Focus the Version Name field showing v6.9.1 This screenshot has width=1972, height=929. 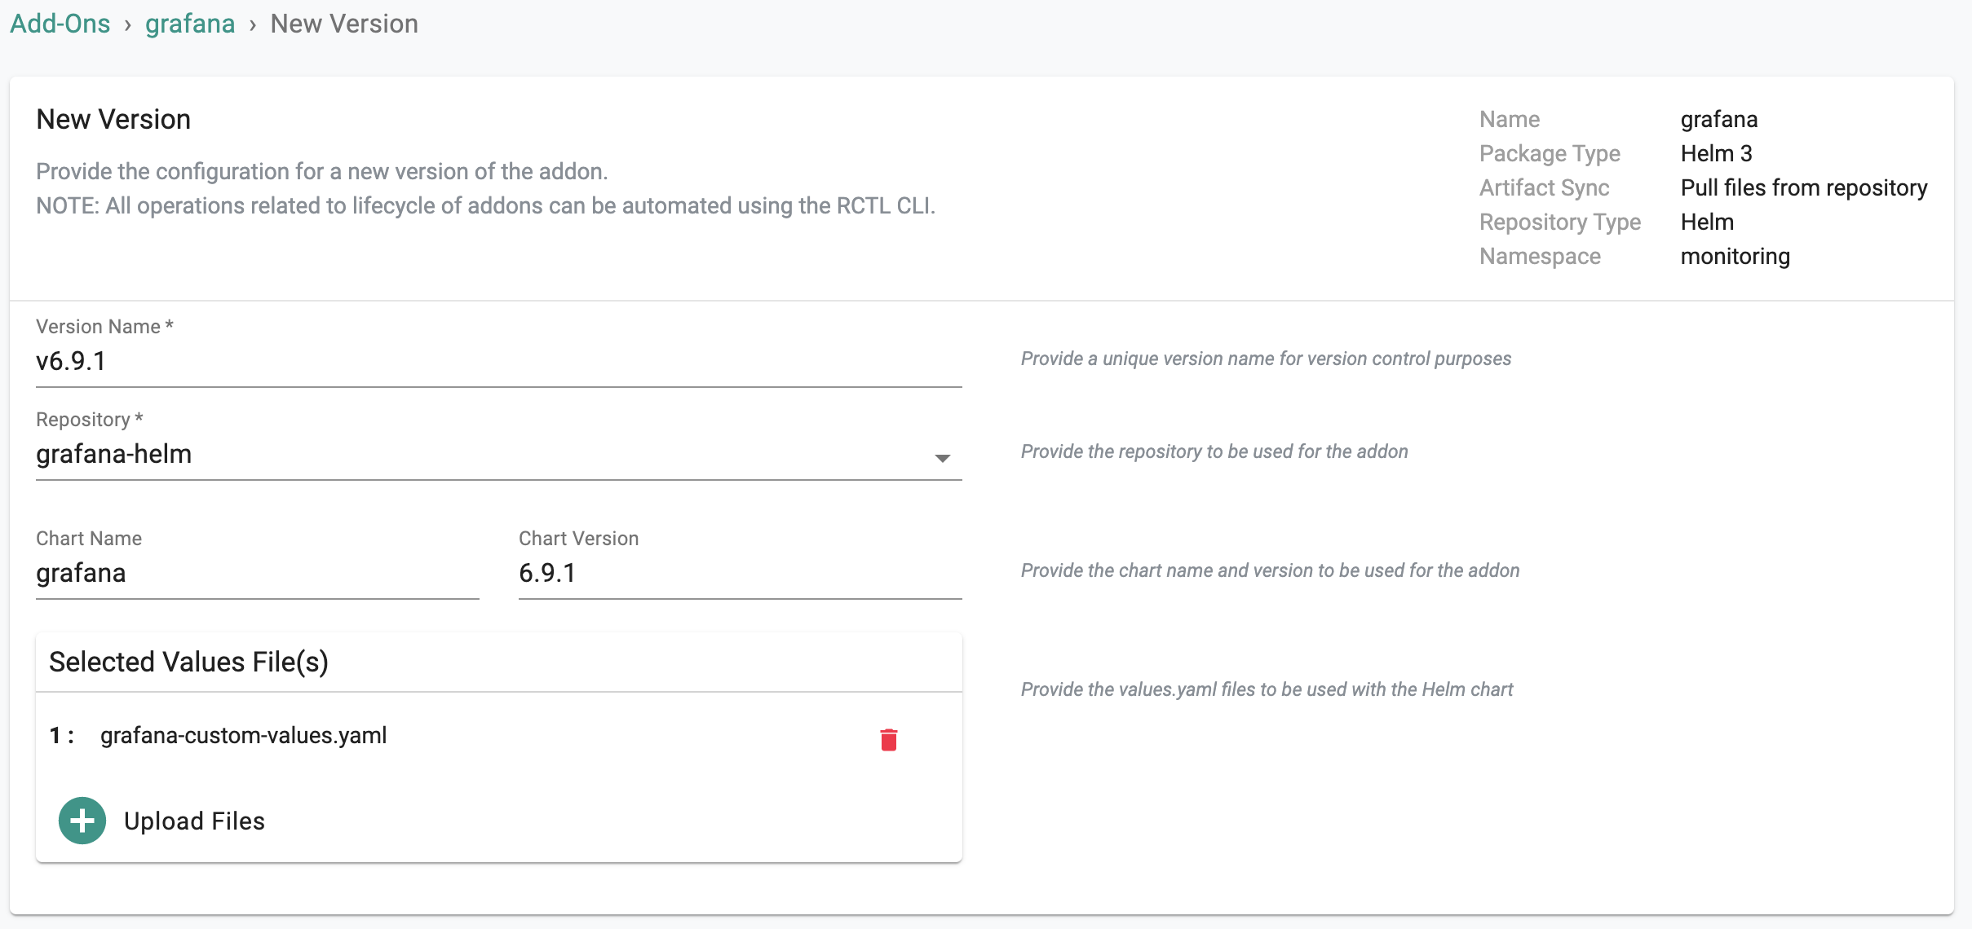click(499, 362)
